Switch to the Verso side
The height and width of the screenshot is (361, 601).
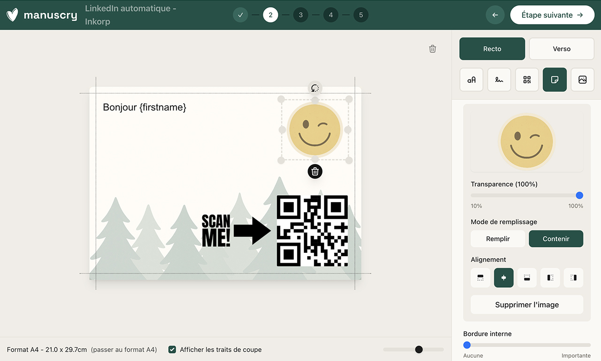562,49
